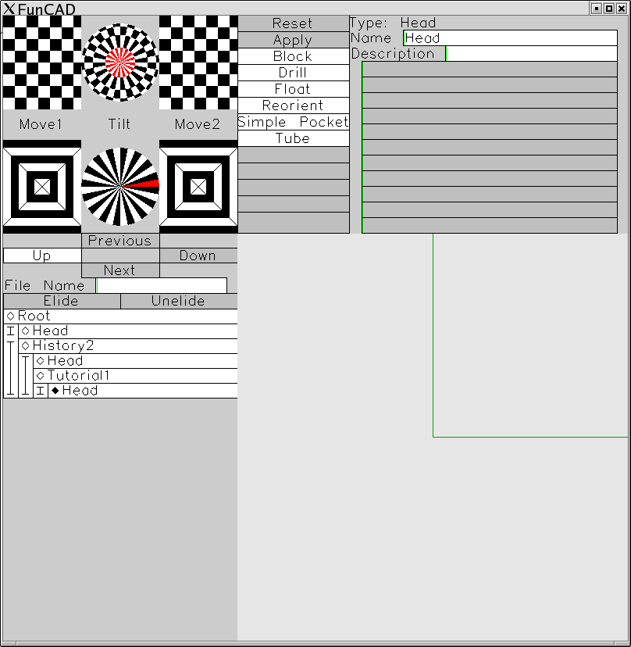Click the empty Description field
The image size is (631, 647).
click(532, 54)
